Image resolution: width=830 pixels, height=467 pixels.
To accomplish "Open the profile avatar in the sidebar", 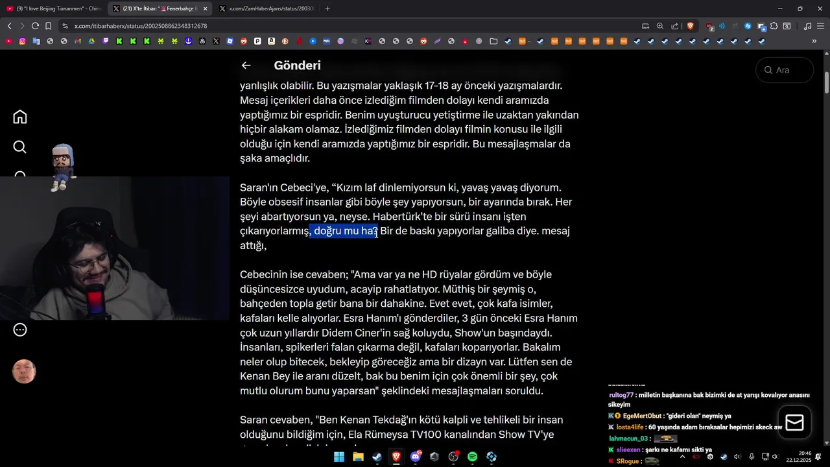I will point(24,371).
